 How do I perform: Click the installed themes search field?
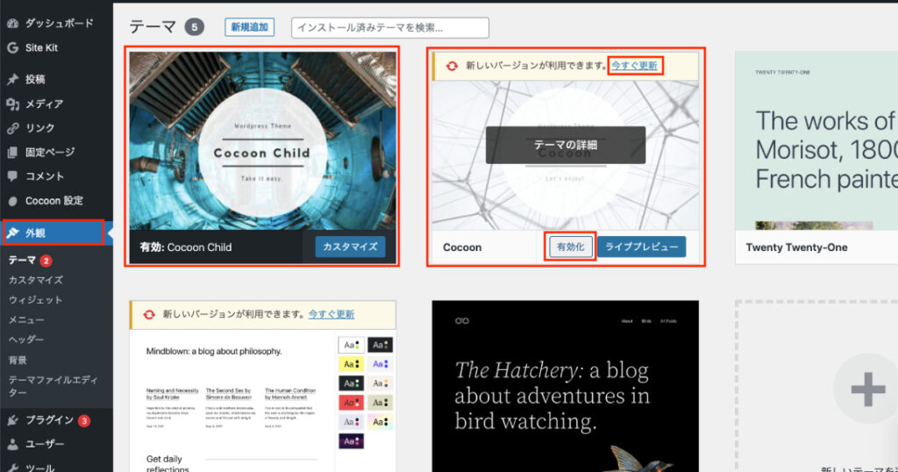click(389, 27)
